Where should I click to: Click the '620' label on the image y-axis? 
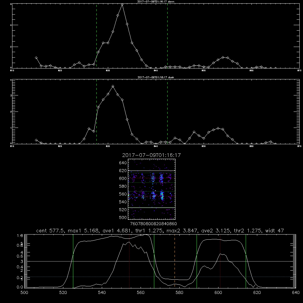pos(123,171)
